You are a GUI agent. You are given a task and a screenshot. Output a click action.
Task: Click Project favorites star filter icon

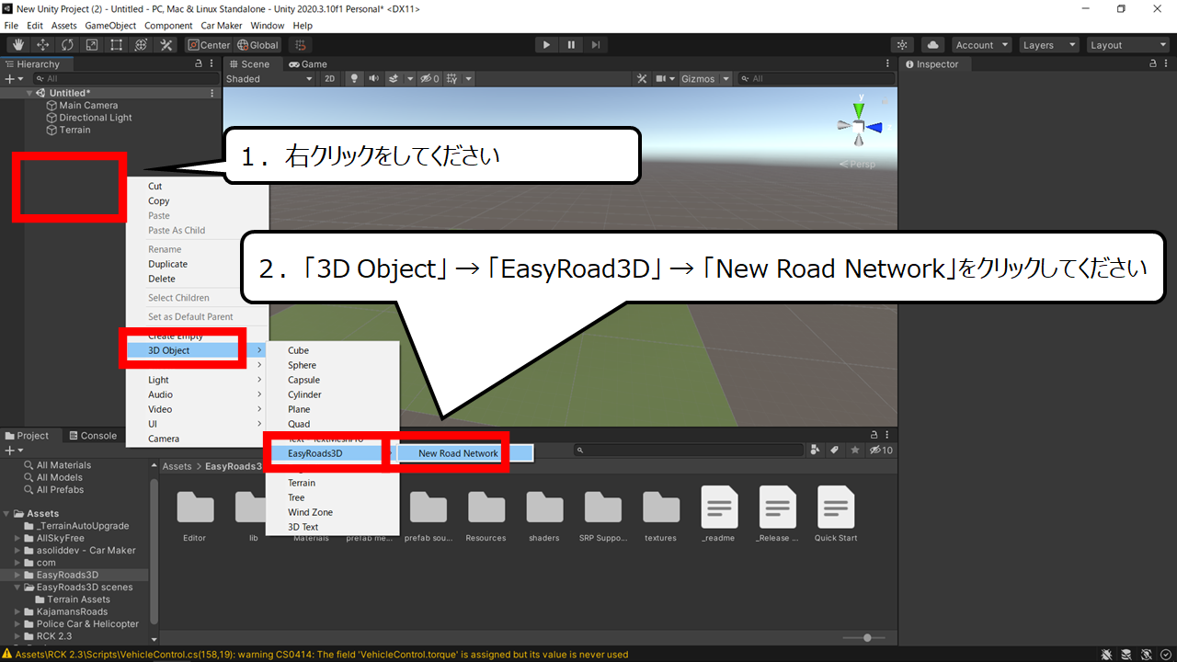coord(855,451)
